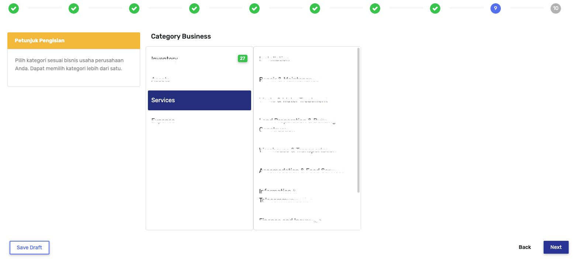
Task: Click the grey step 10 circle
Action: click(x=556, y=8)
